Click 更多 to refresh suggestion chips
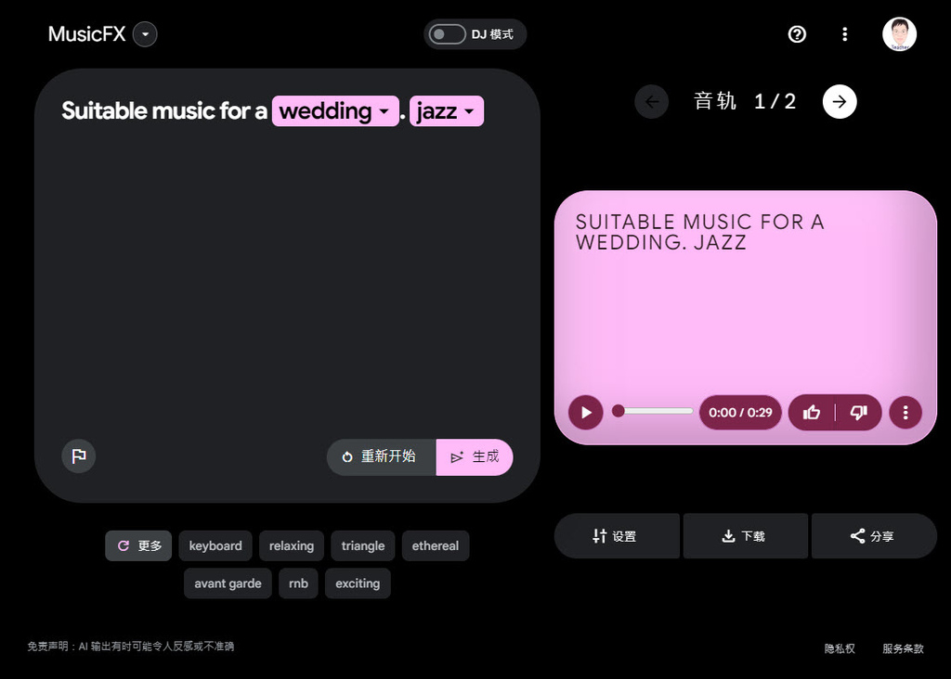Image resolution: width=951 pixels, height=679 pixels. point(137,545)
